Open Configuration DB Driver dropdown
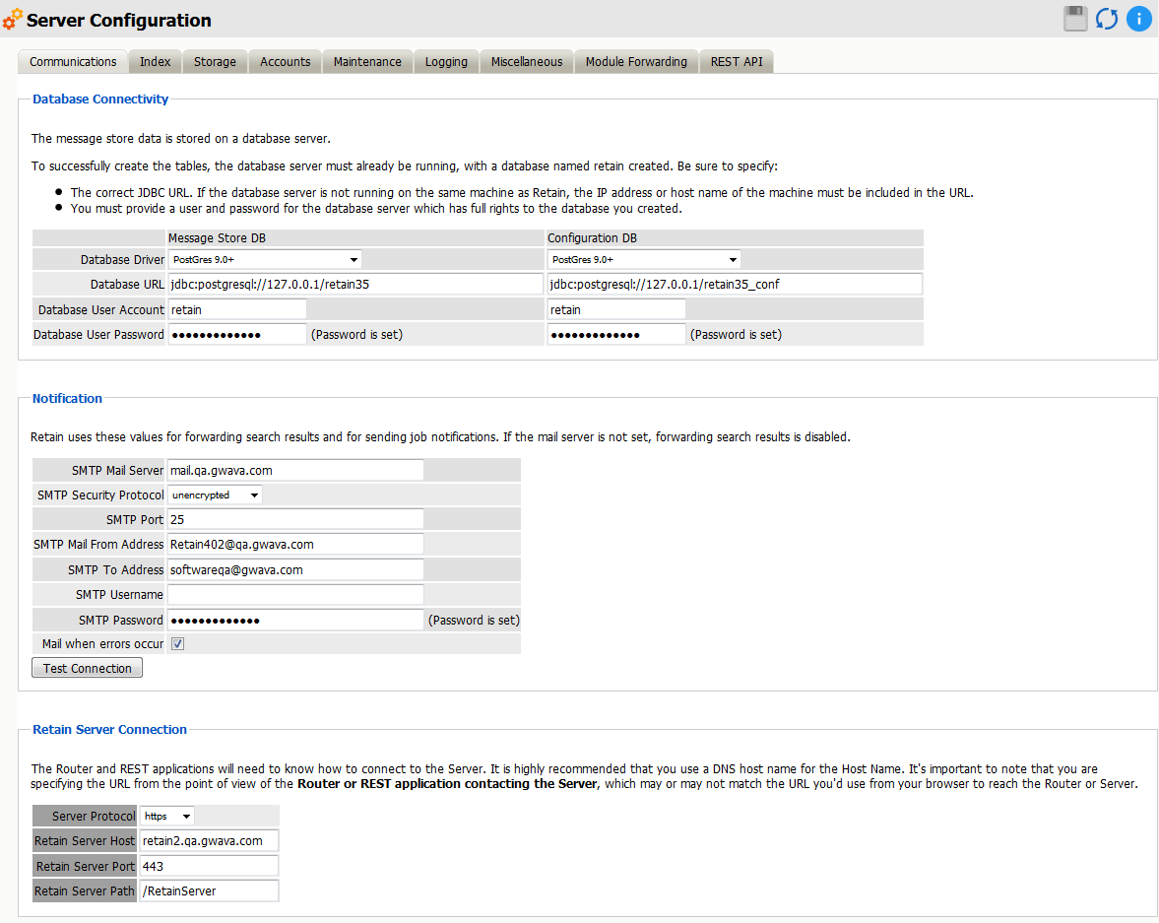The width and height of the screenshot is (1159, 923). pos(644,259)
